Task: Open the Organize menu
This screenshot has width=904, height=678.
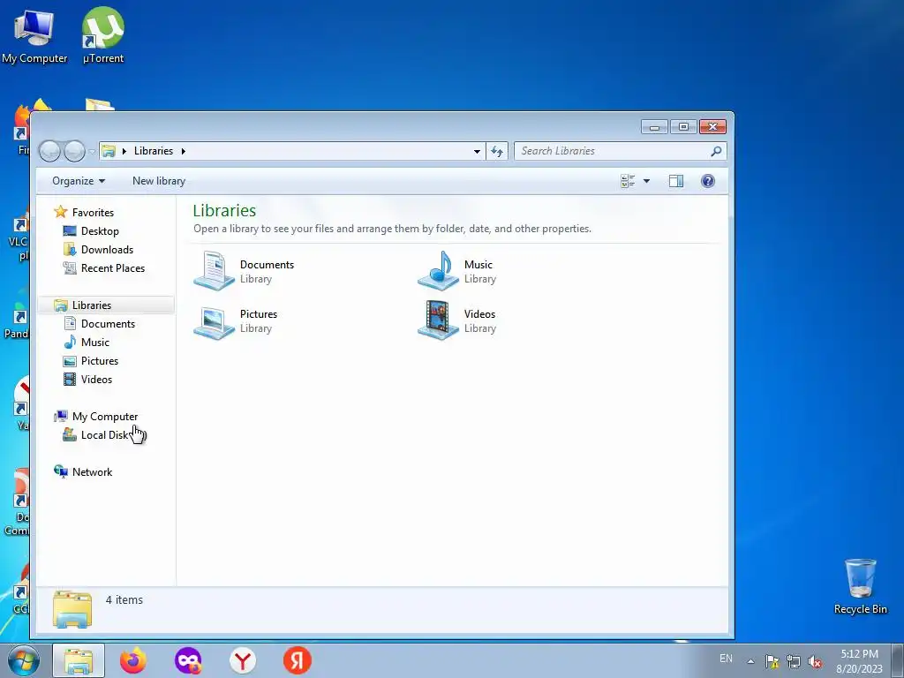Action: [79, 181]
